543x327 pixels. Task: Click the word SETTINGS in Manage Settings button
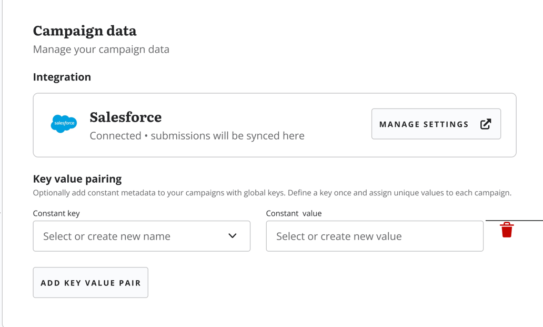pyautogui.click(x=446, y=124)
